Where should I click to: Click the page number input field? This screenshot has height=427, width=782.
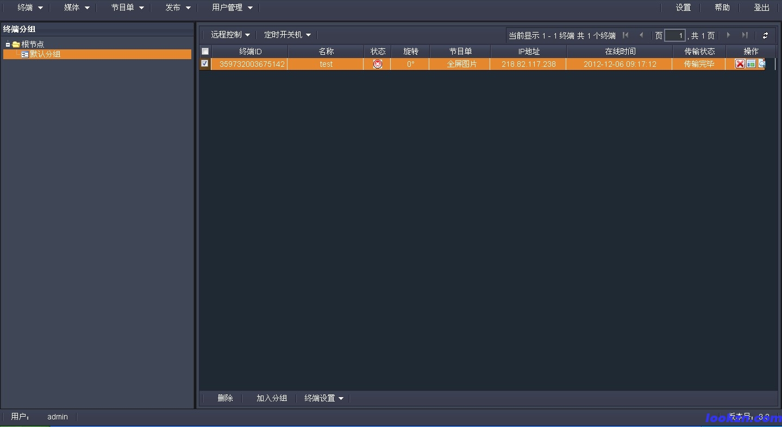(674, 36)
